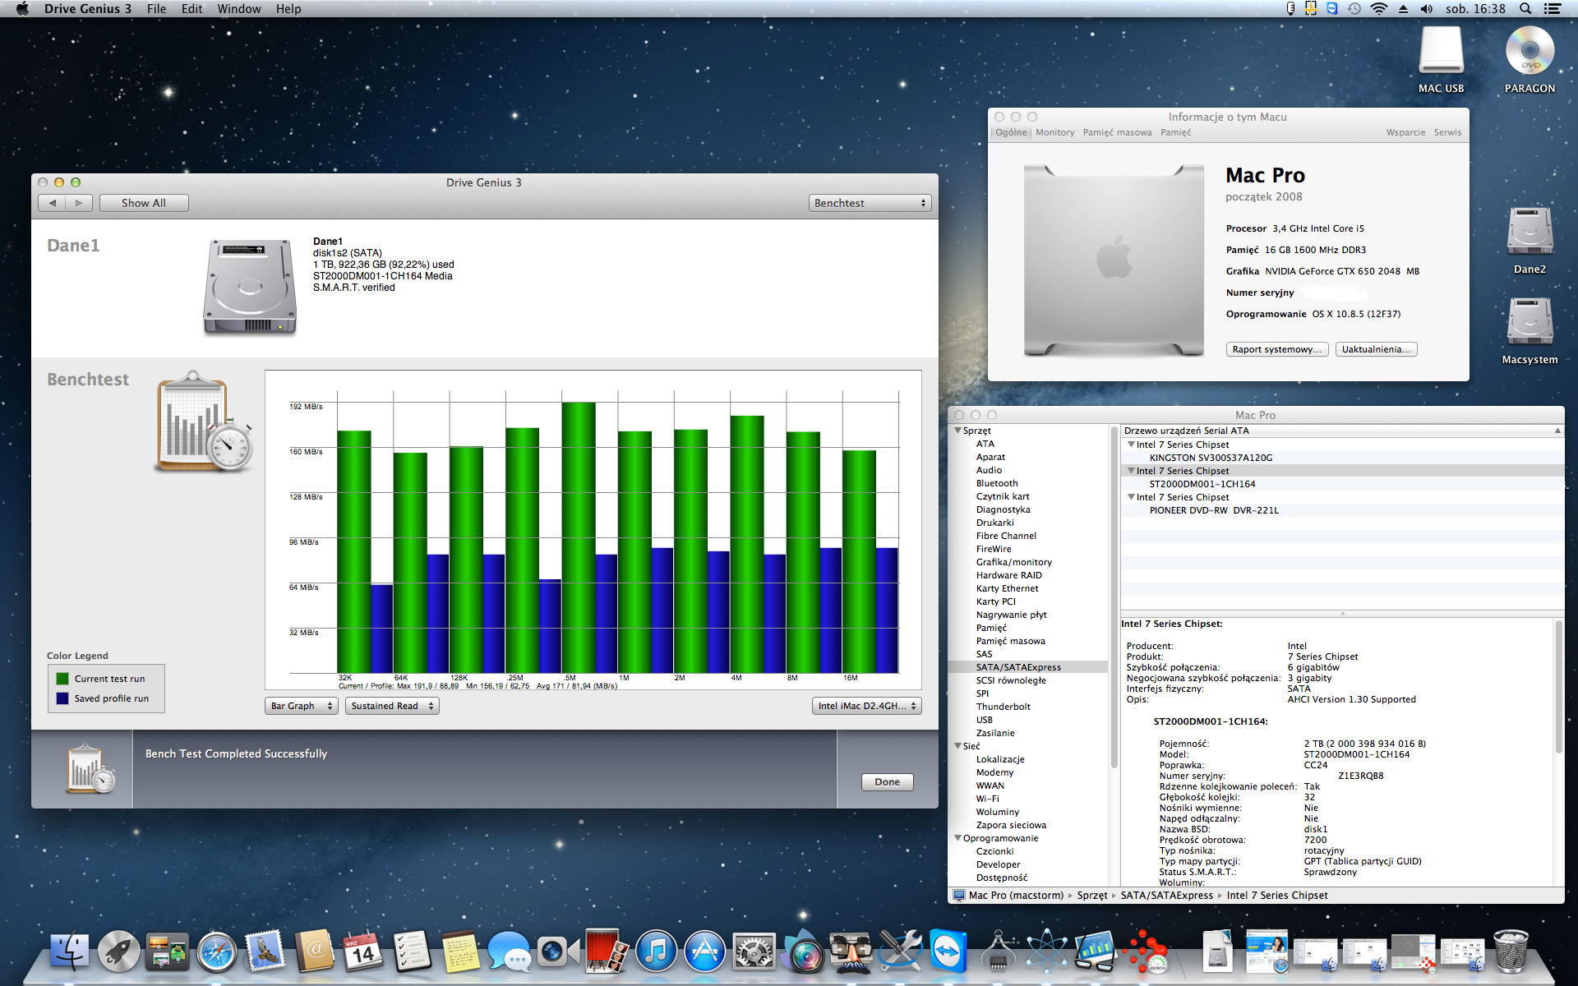Open the File menu
This screenshot has height=986, width=1578.
click(156, 9)
